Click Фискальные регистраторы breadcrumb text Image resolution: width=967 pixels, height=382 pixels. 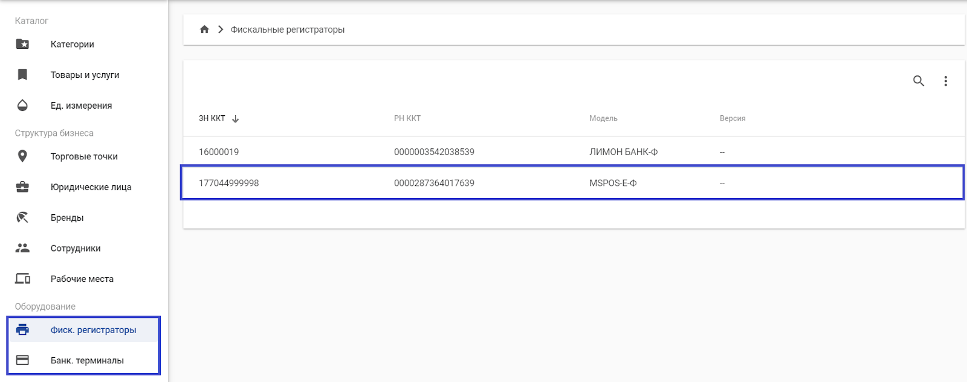[287, 30]
